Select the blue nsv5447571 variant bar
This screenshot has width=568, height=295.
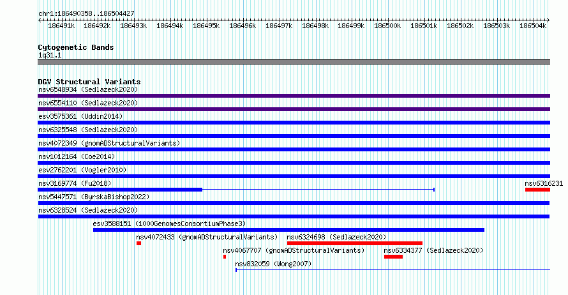click(294, 203)
